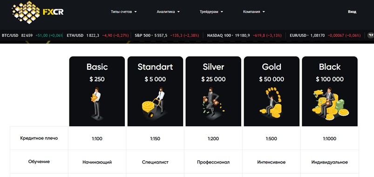This screenshot has width=374, height=177.
Task: Open the Компания menu
Action: (254, 12)
